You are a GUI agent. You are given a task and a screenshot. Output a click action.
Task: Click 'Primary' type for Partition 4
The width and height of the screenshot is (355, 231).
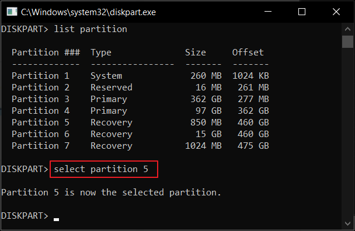[109, 111]
